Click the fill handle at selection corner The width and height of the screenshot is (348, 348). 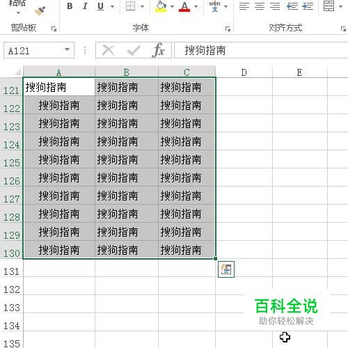pyautogui.click(x=216, y=258)
